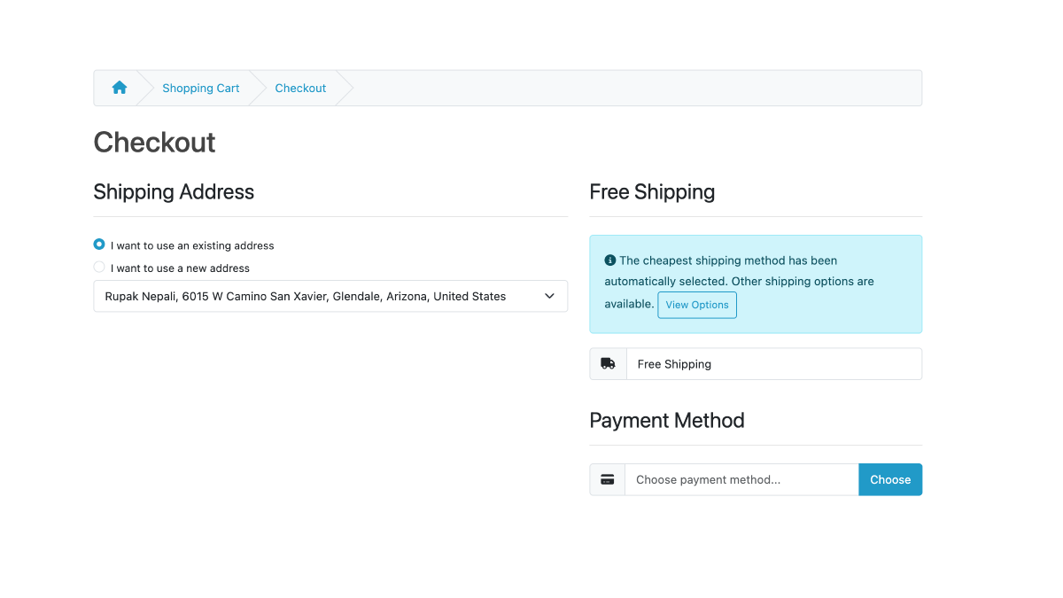Select "I want to use an existing address"
The width and height of the screenshot is (1063, 598).
pos(98,245)
